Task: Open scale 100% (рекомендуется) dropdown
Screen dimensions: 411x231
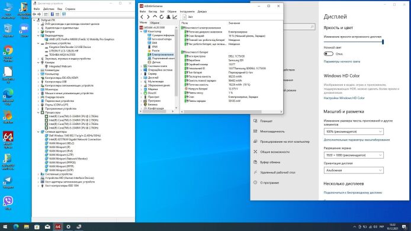Action: click(354, 131)
